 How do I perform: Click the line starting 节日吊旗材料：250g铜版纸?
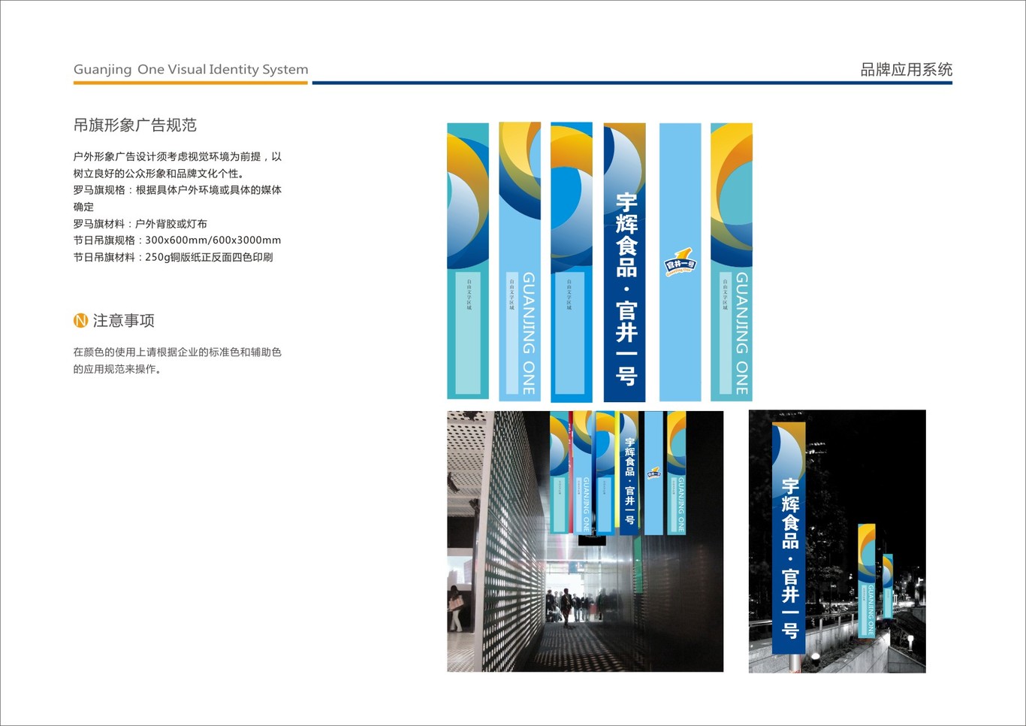click(173, 257)
